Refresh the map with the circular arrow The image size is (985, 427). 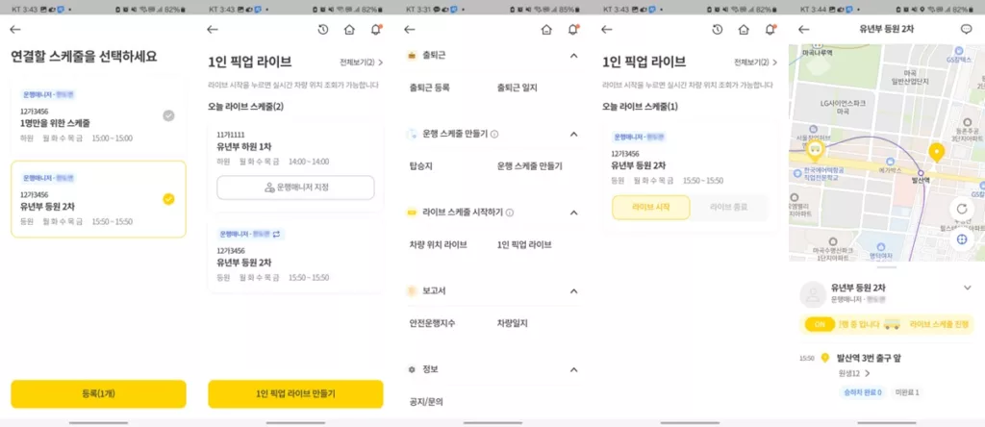(x=961, y=209)
